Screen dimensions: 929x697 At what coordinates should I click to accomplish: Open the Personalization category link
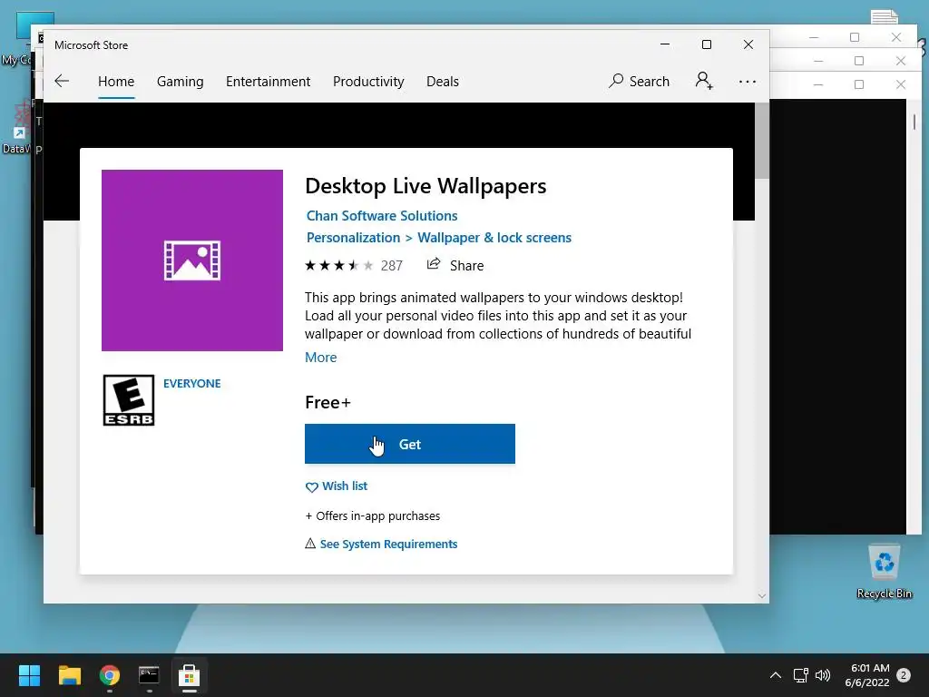click(x=353, y=238)
